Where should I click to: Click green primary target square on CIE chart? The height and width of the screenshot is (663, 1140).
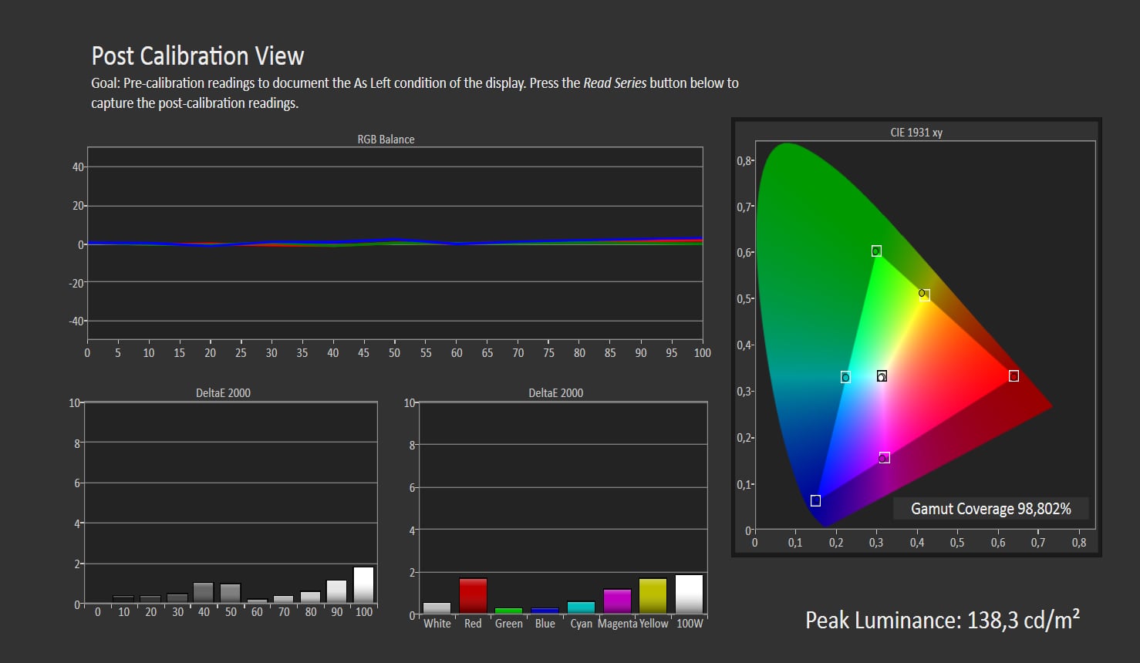click(x=876, y=251)
